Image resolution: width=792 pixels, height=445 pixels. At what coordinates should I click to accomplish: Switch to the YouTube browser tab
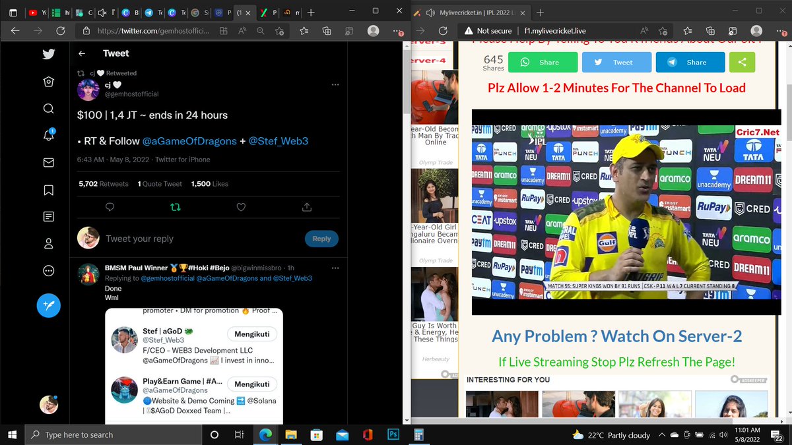[38, 13]
